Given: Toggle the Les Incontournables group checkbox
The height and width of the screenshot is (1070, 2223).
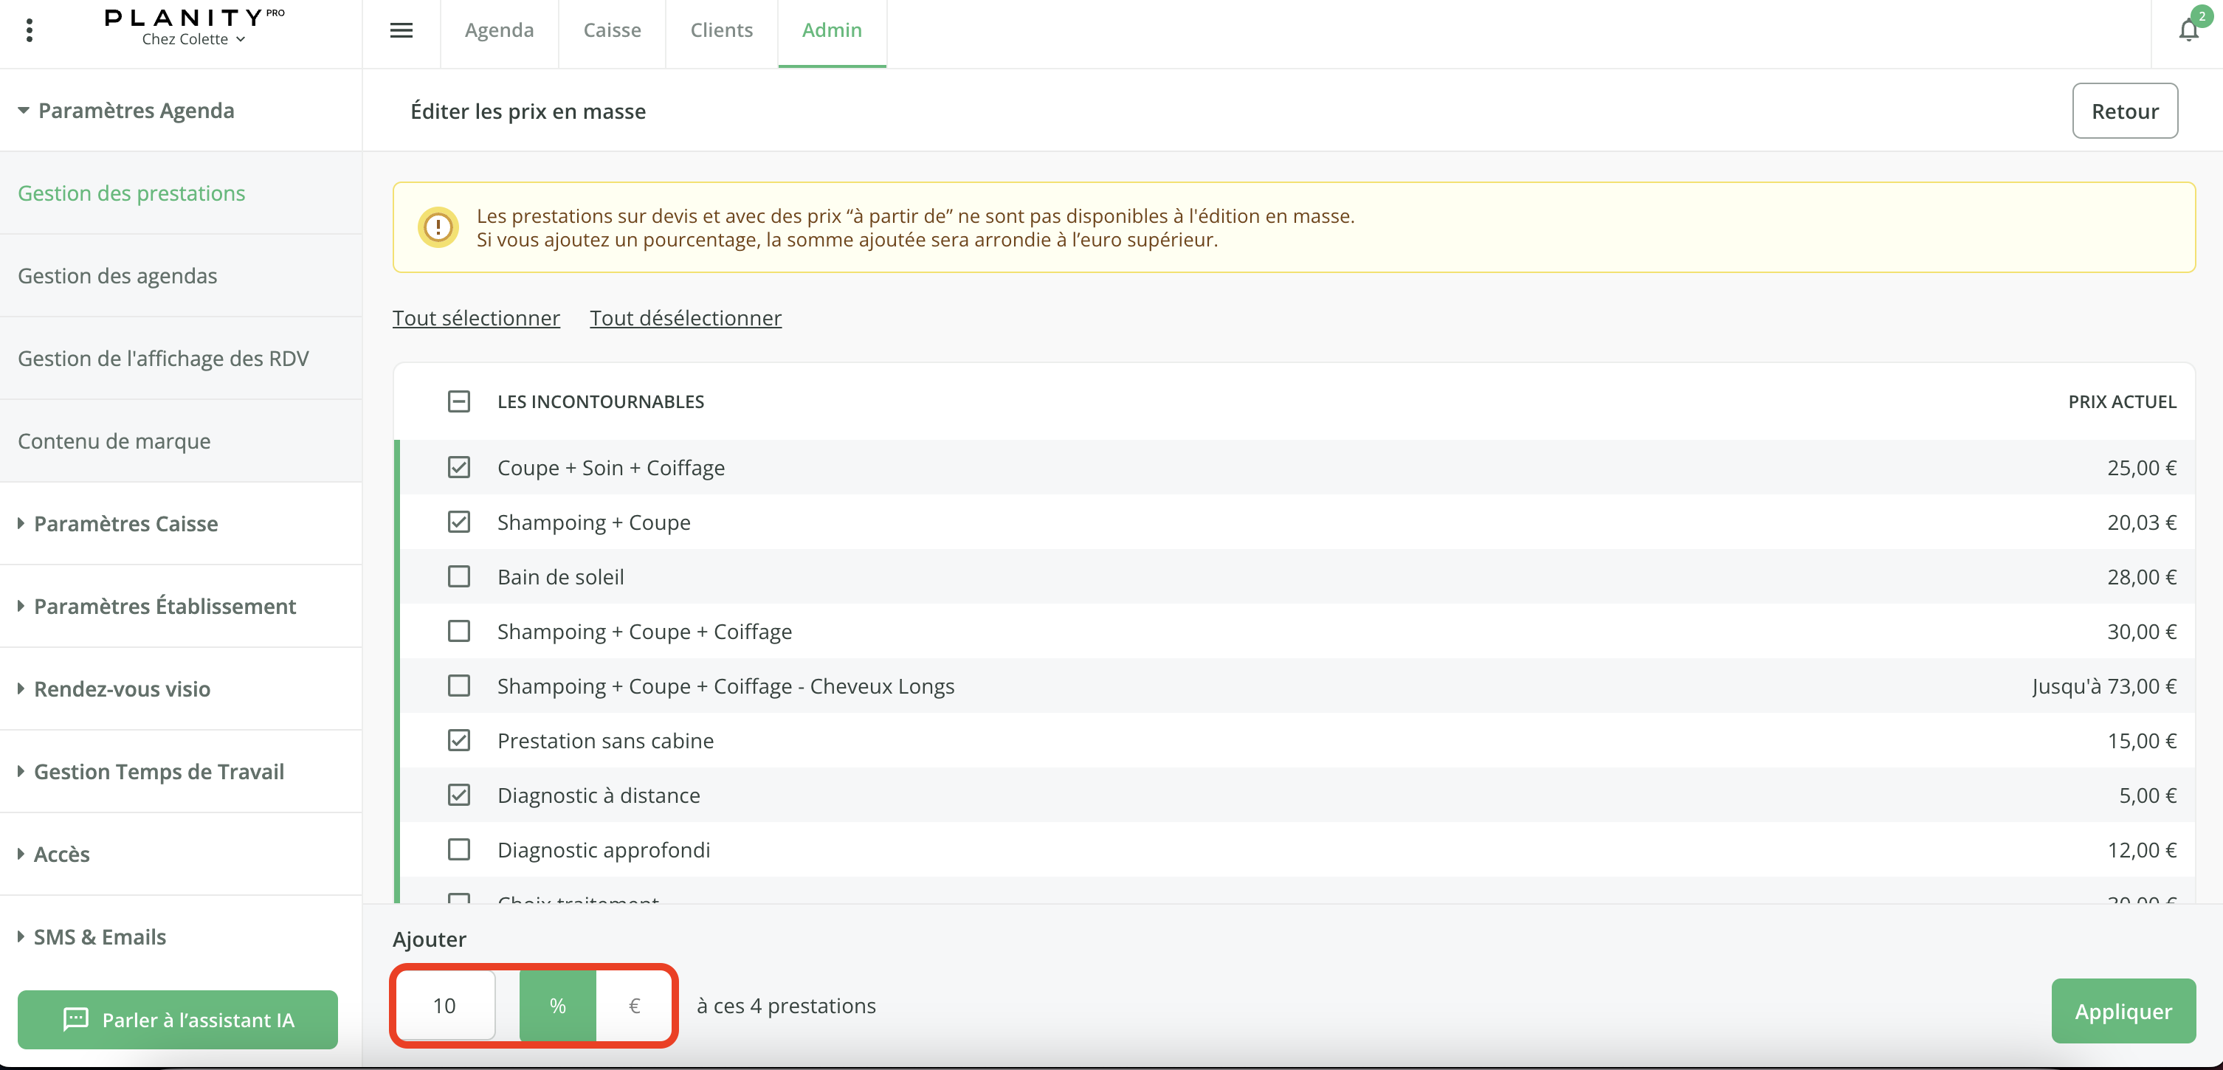Looking at the screenshot, I should 459,401.
